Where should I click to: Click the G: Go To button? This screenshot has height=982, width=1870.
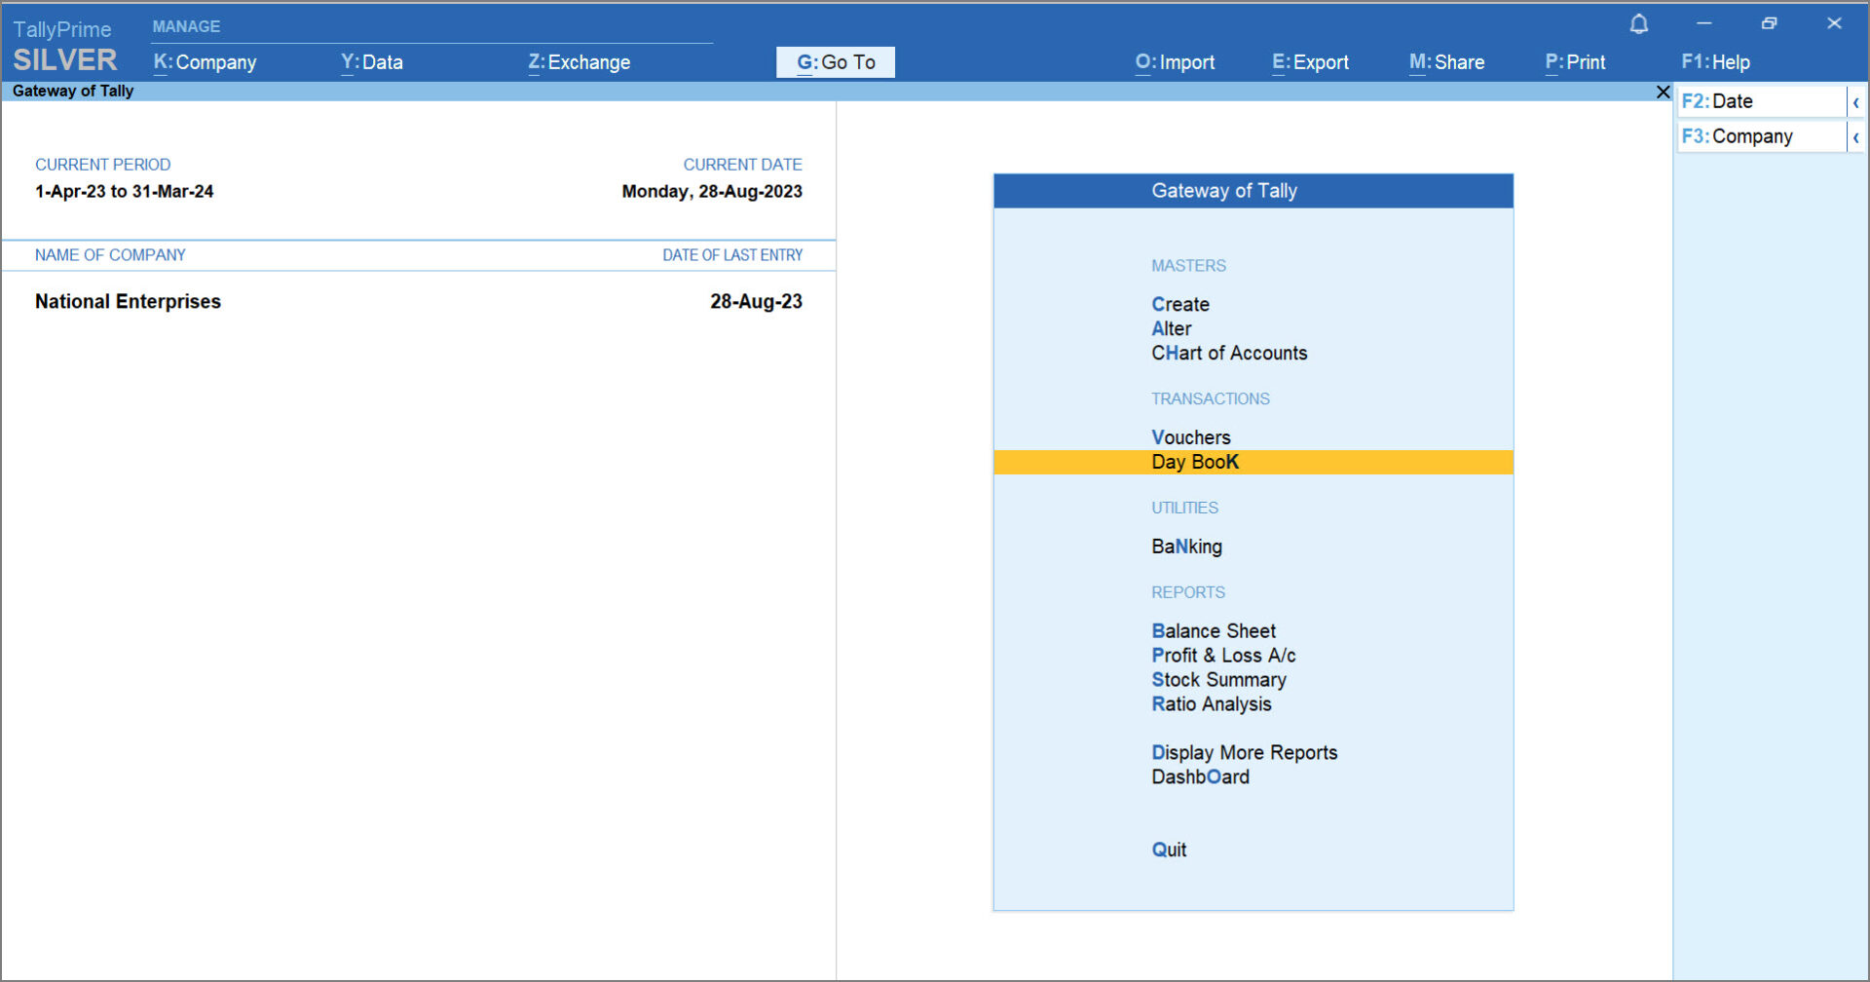tap(835, 62)
